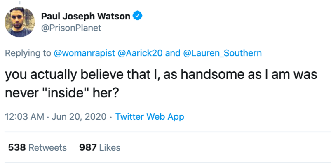Click the "Replying to" label text
This screenshot has height=168, width=331.
pyautogui.click(x=28, y=53)
